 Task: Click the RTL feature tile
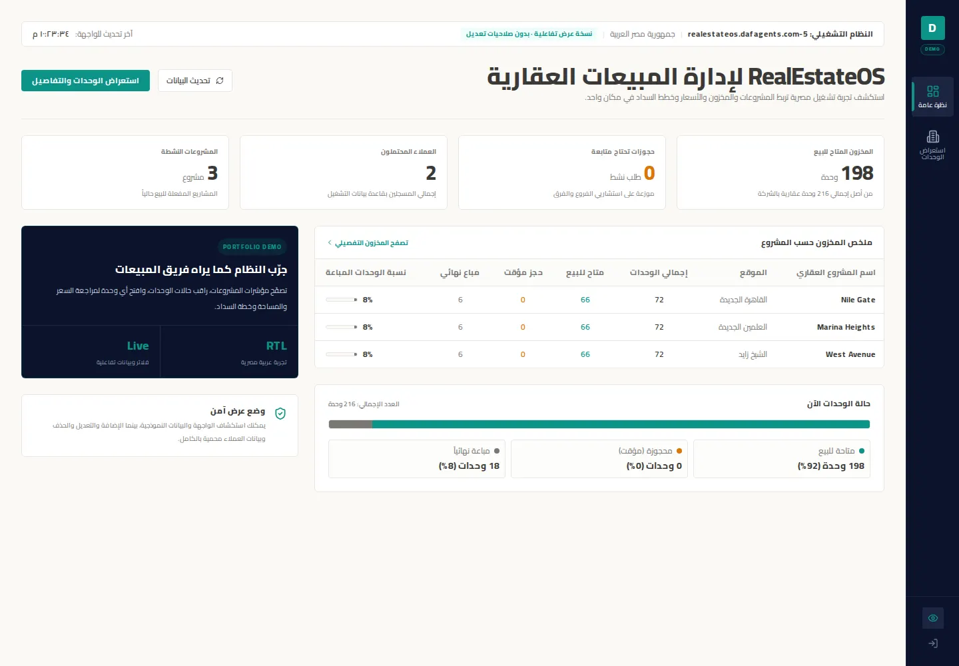point(229,352)
